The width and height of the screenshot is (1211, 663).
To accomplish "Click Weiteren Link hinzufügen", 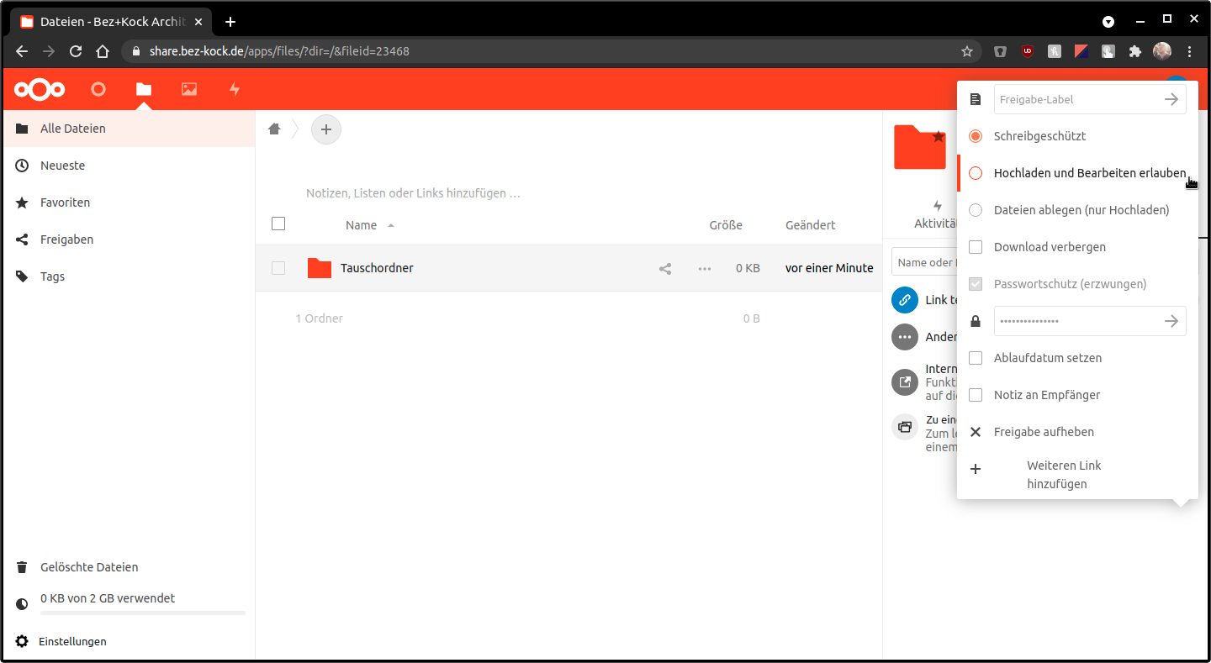I will point(1063,475).
